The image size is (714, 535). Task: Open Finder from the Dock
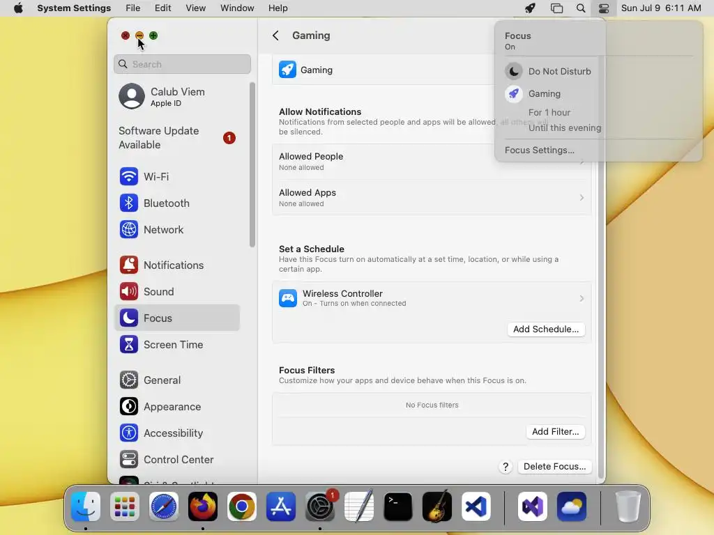86,506
